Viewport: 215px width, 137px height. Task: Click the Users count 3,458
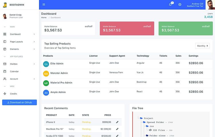(208, 17)
